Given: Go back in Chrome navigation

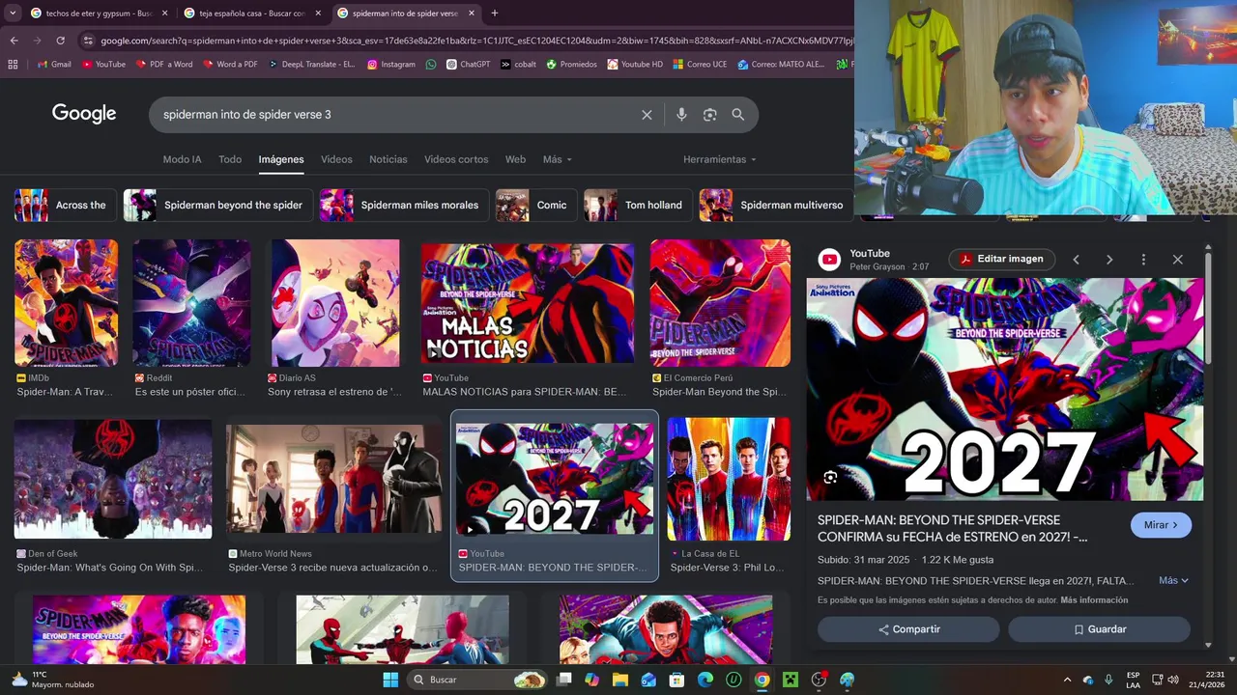Looking at the screenshot, I should (14, 41).
